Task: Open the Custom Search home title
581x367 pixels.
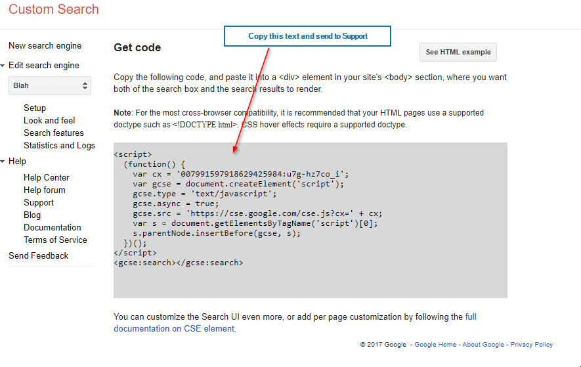Action: [x=54, y=9]
